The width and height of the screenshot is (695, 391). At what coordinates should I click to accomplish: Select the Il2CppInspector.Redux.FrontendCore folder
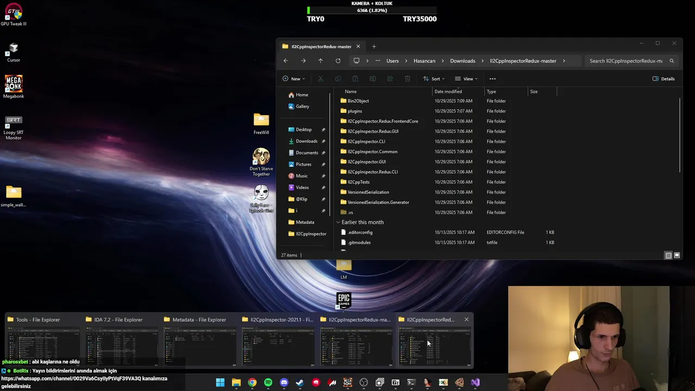[448, 121]
